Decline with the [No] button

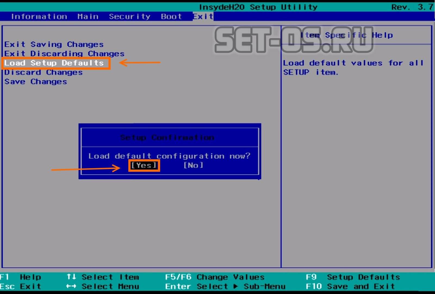[193, 165]
